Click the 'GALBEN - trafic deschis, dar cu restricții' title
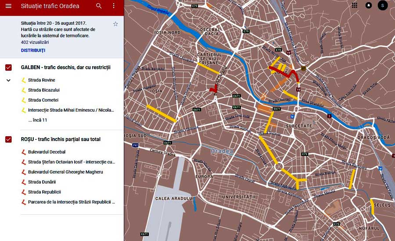395x241 pixels. point(66,67)
